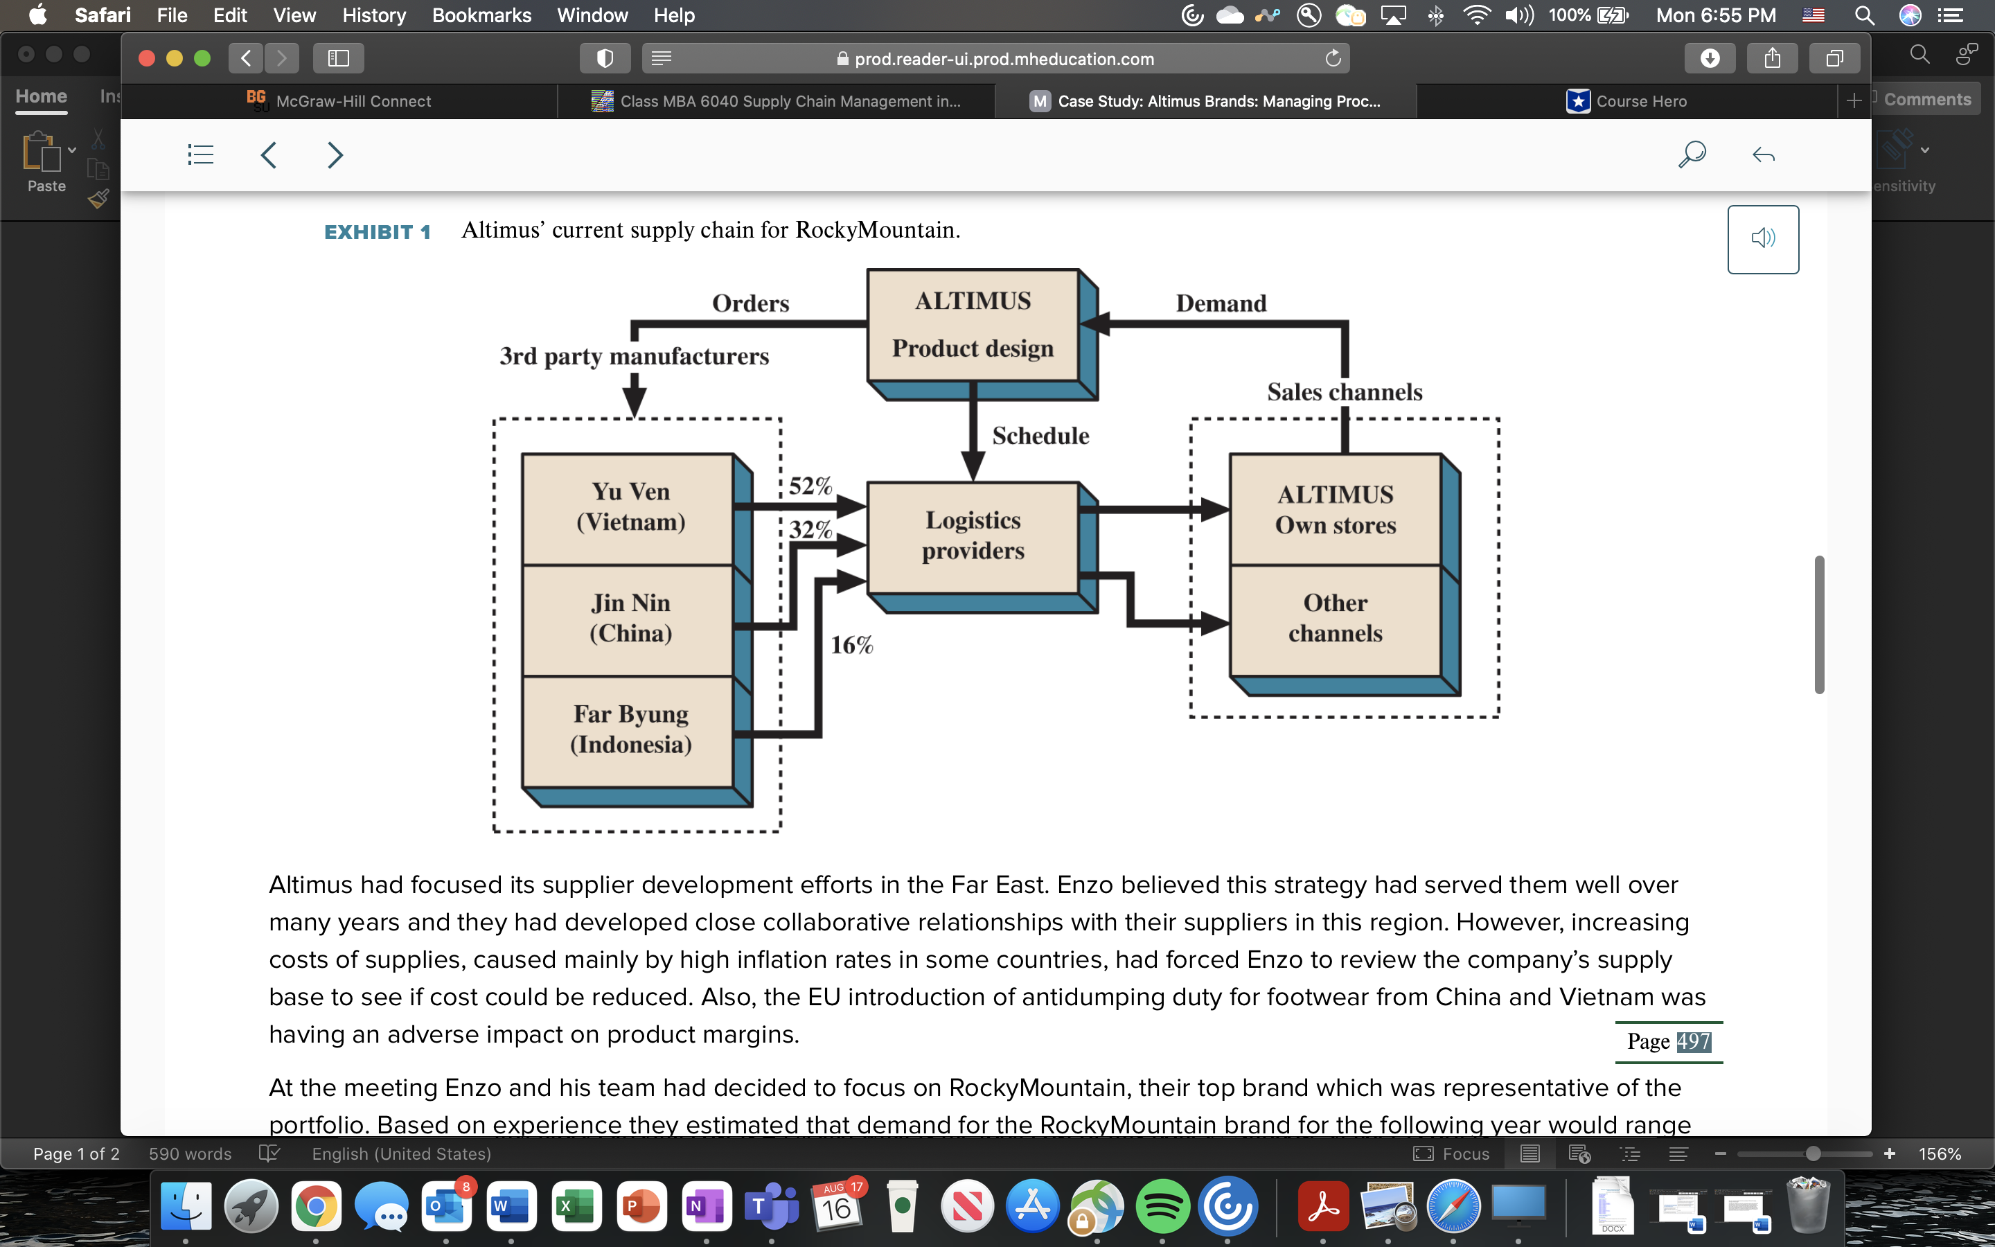Show all Safari tabs overview
The width and height of the screenshot is (1995, 1247).
[x=1834, y=58]
